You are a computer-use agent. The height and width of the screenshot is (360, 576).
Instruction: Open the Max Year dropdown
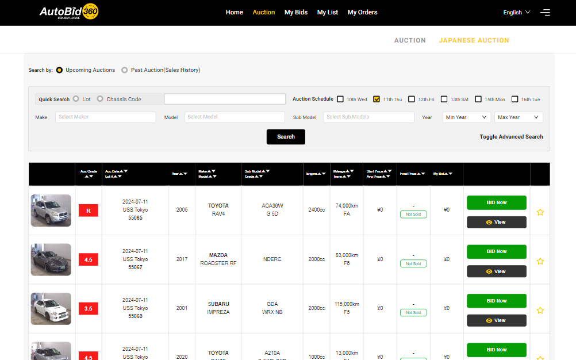[519, 117]
